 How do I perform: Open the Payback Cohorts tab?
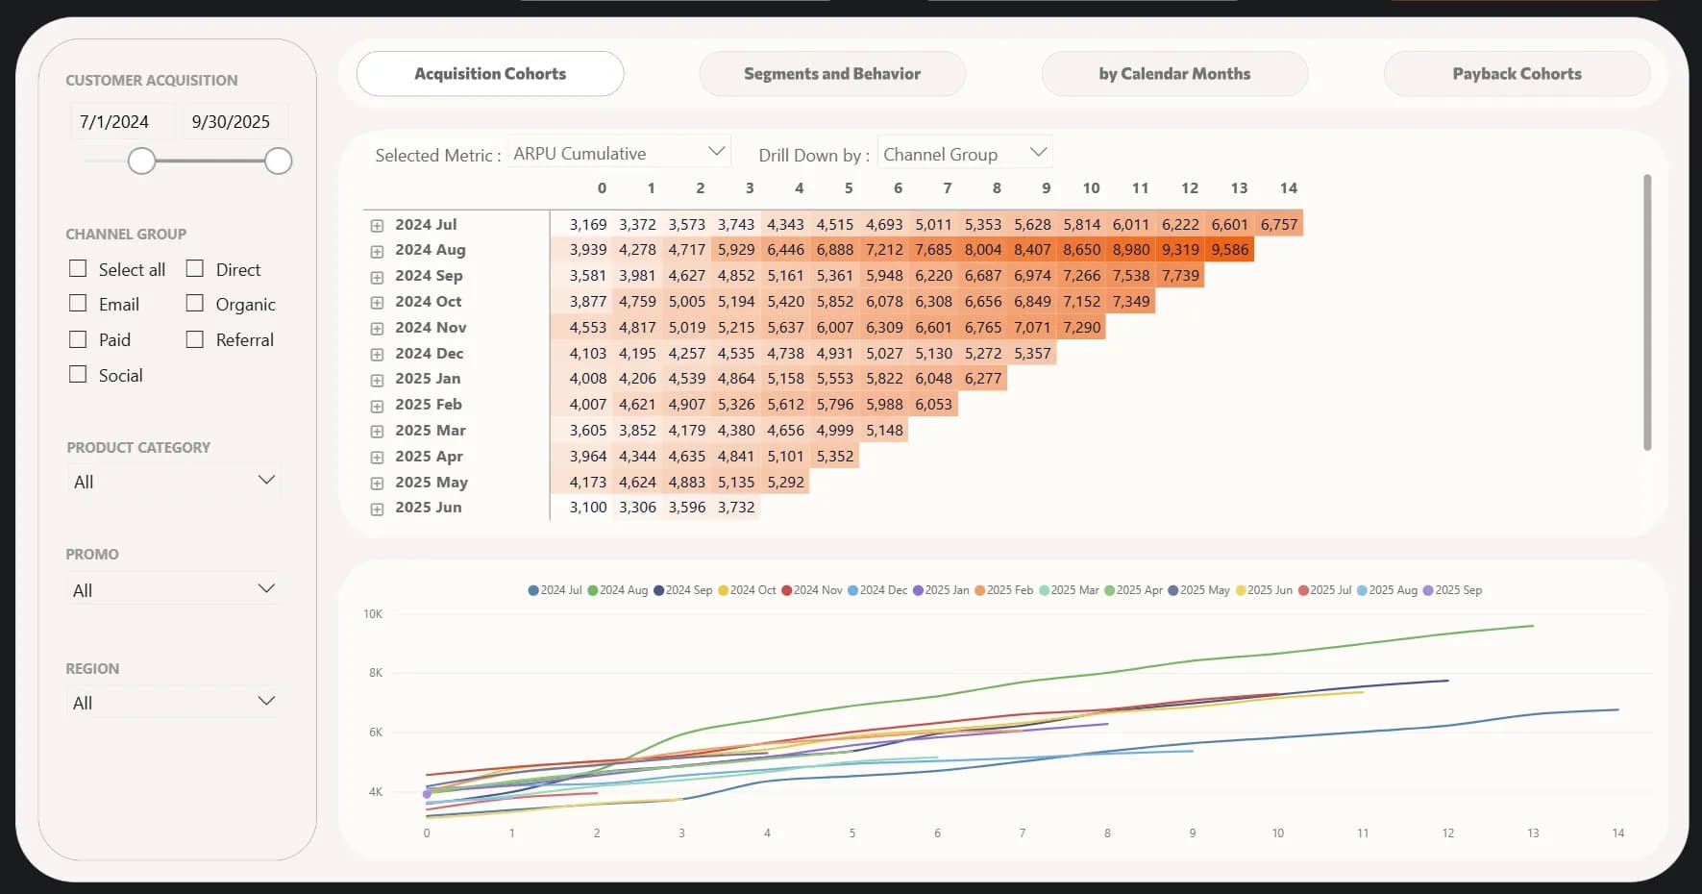coord(1517,74)
